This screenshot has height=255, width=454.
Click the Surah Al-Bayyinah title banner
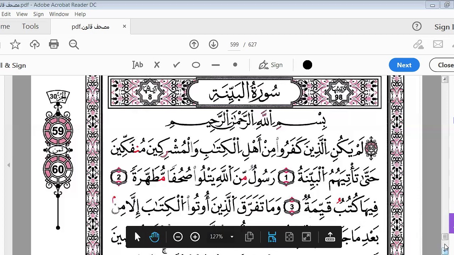[x=244, y=93]
